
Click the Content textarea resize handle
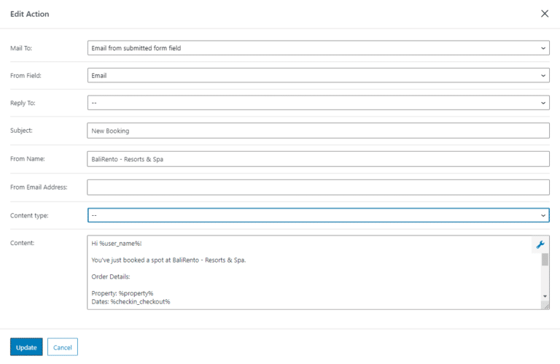pyautogui.click(x=545, y=306)
